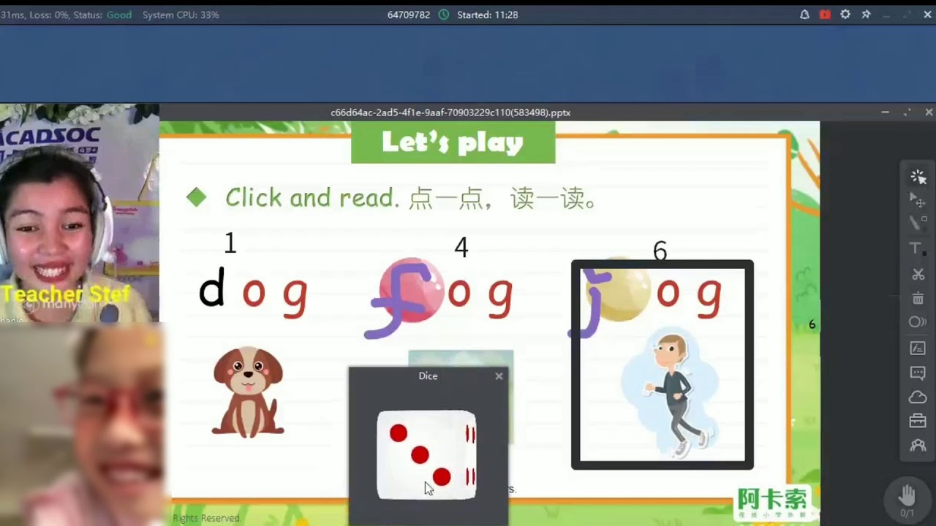Click the 'Let's play' slide heading
The width and height of the screenshot is (936, 526).
point(453,142)
